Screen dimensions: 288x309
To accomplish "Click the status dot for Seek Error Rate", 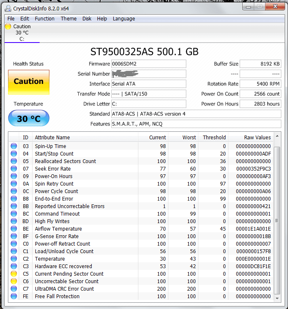I will [14, 168].
